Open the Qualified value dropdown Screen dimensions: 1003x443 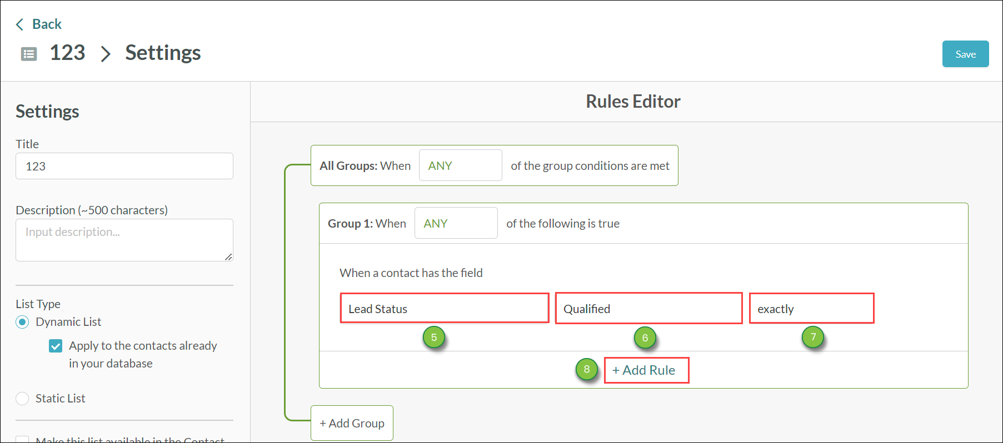pyautogui.click(x=649, y=308)
